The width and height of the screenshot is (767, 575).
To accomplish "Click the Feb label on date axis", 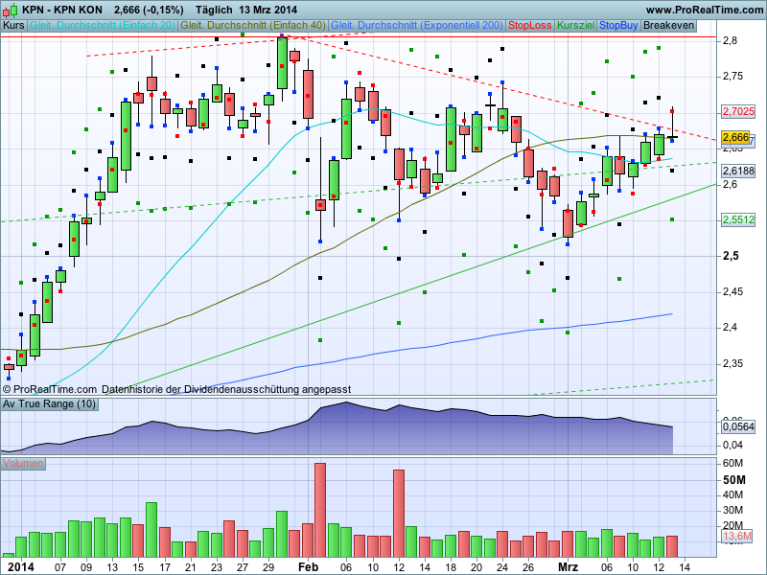I will click(308, 567).
